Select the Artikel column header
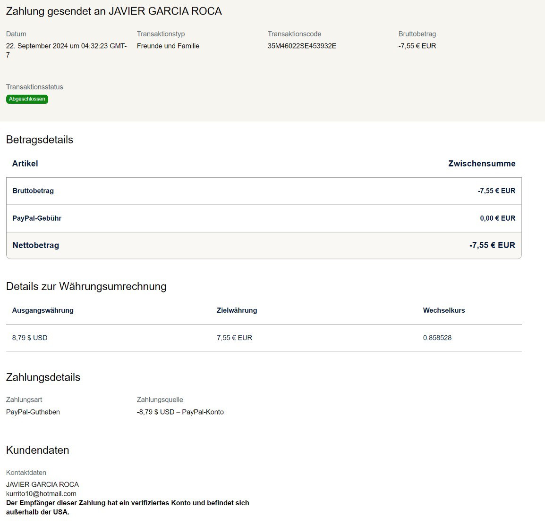Screen dimensions: 545x524 click(25, 164)
